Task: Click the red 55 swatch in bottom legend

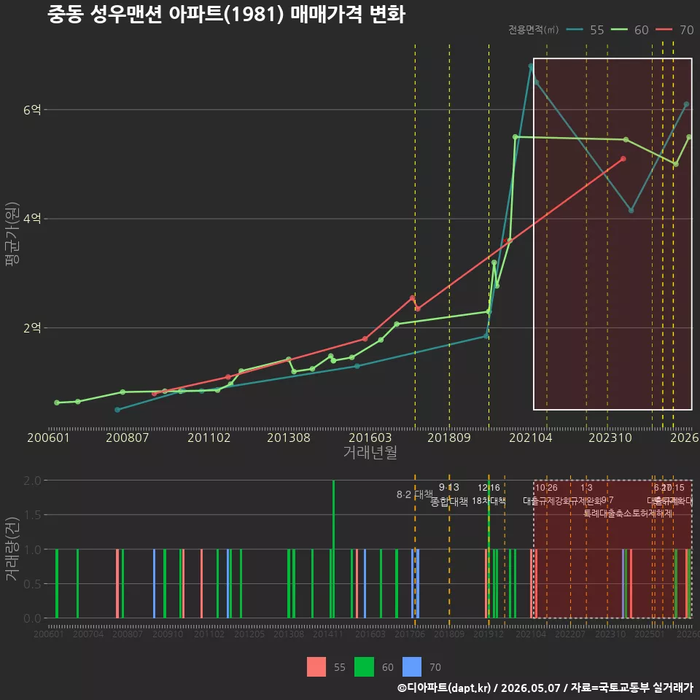Action: [x=316, y=667]
